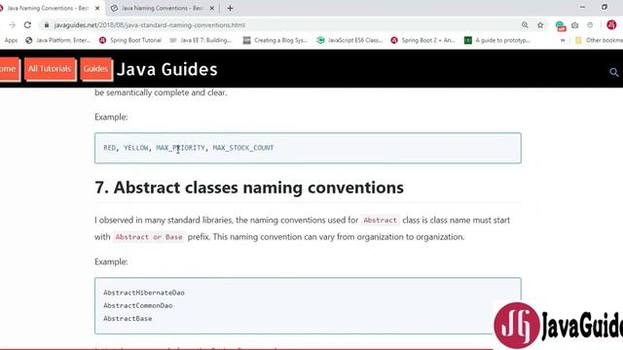Image resolution: width=623 pixels, height=350 pixels.
Task: Open the Apps bookmark shortcut
Action: pos(11,40)
